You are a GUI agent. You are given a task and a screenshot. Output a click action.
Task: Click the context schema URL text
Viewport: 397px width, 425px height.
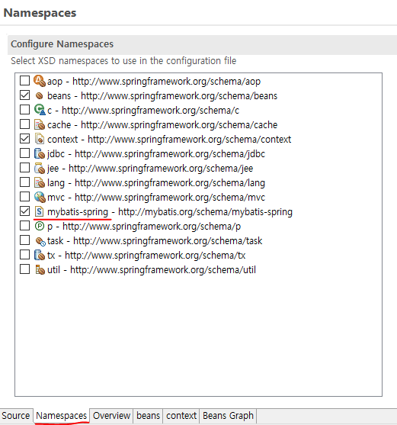coord(190,140)
